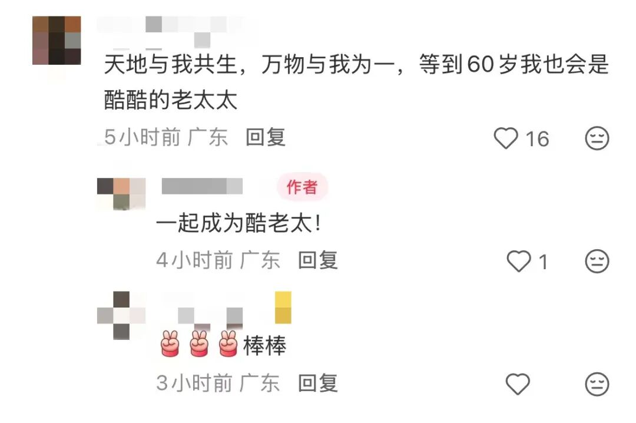The width and height of the screenshot is (636, 423).
Task: Like the 棒棒 comment
Action: tap(518, 384)
